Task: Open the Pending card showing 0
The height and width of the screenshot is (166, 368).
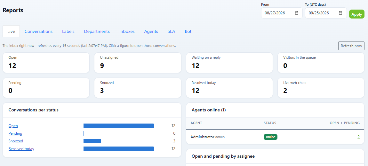Action: tap(46, 88)
